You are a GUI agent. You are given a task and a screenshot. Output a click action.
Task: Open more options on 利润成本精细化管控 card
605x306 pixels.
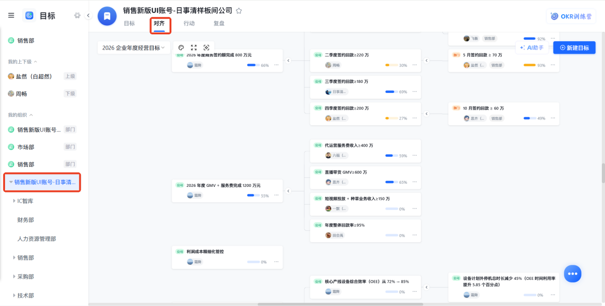click(276, 262)
